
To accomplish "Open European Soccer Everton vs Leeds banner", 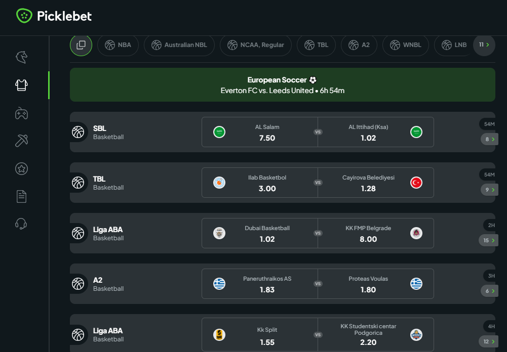I will tap(283, 85).
